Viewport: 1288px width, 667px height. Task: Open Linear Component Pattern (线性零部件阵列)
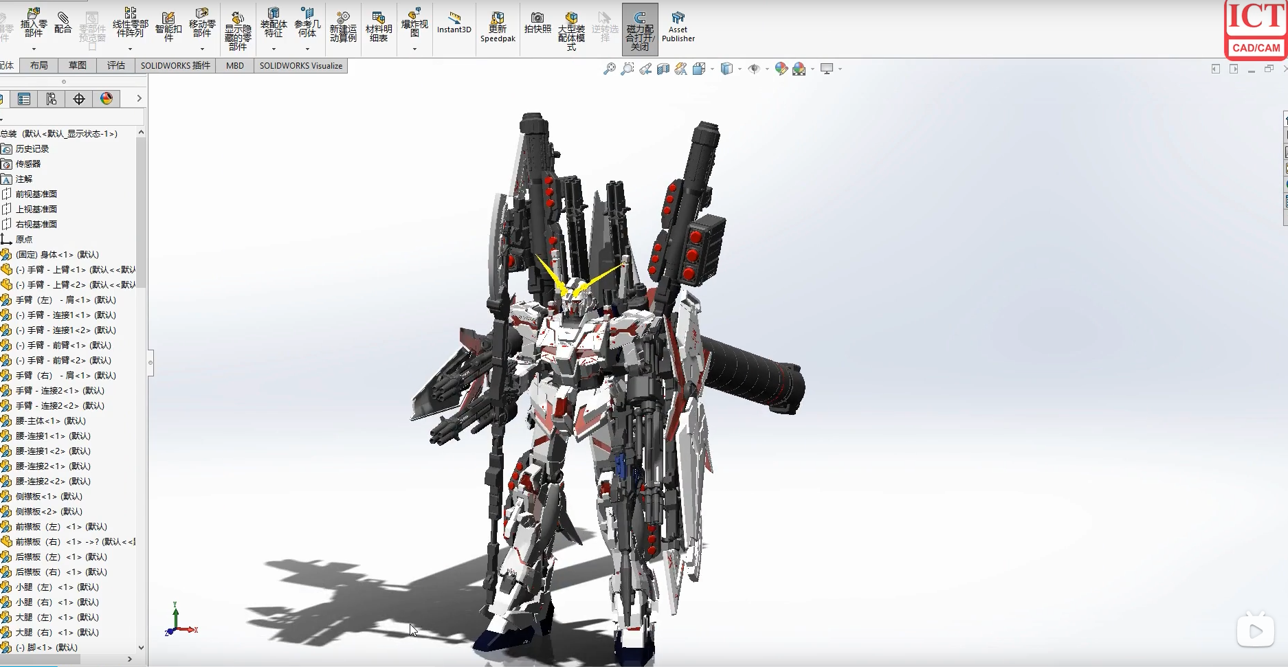click(x=130, y=23)
